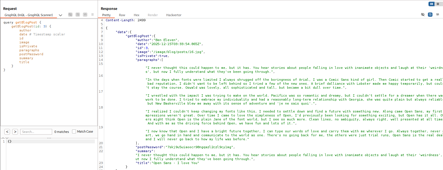This screenshot has height=170, width=443.
Task: Click the \n icon in the Response panel
Action: tap(438, 15)
